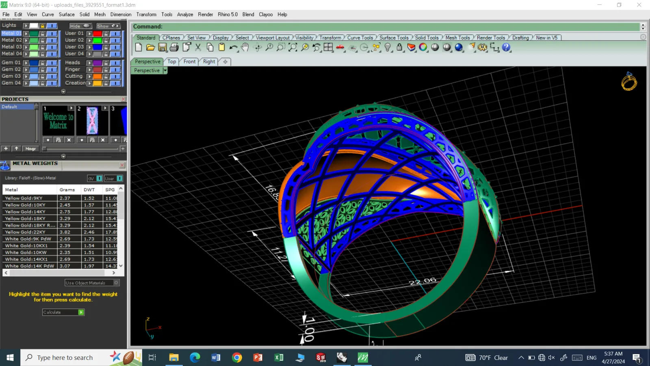Click the Open folder toolbar icon
The width and height of the screenshot is (650, 366).
click(x=150, y=47)
